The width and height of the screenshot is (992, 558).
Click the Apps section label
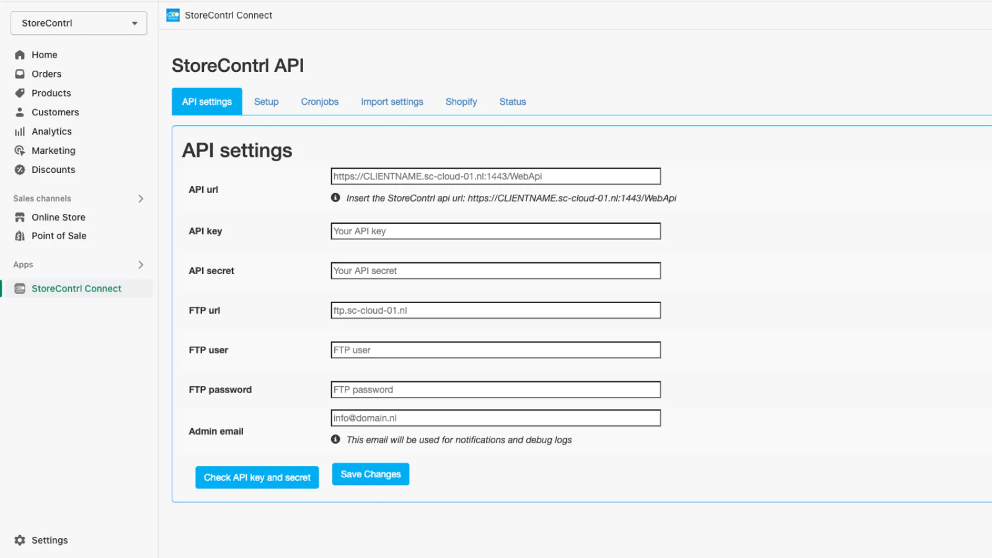click(x=23, y=265)
